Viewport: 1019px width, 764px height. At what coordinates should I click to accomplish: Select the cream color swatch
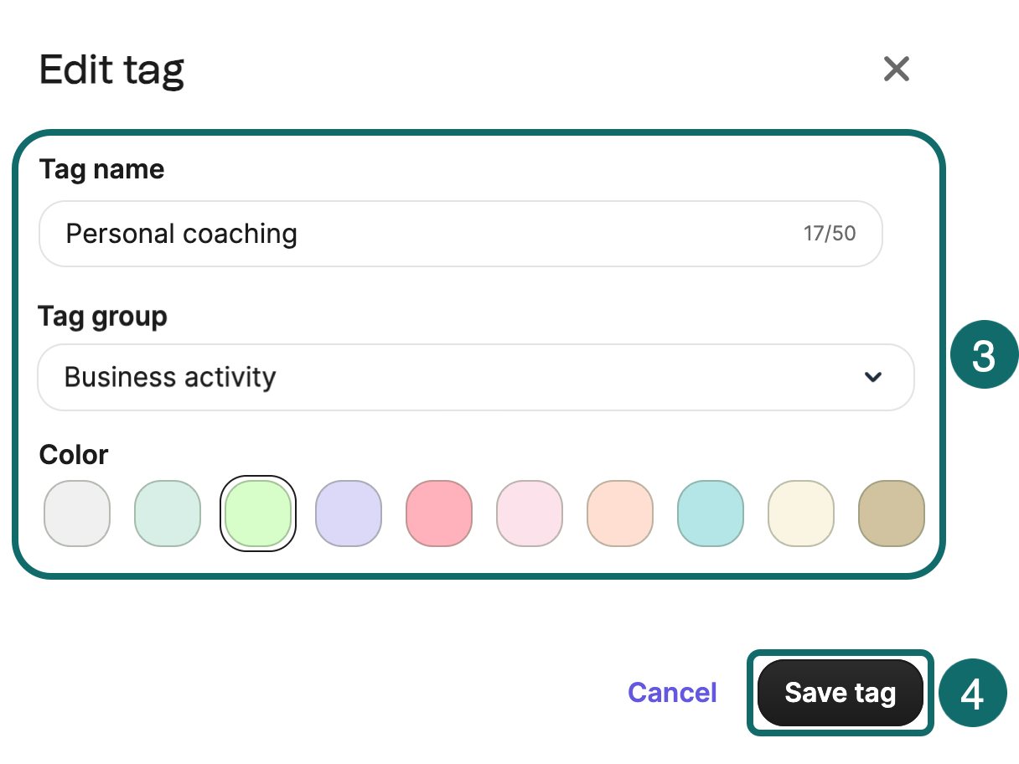point(801,514)
